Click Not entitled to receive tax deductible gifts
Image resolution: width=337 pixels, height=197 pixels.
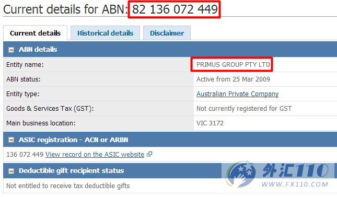pos(68,186)
